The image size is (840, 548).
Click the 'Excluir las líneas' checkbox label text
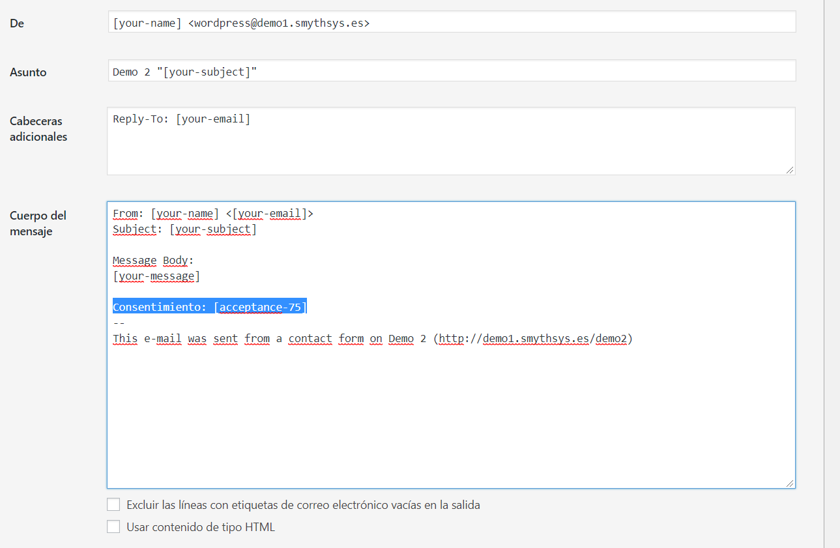[x=303, y=505]
